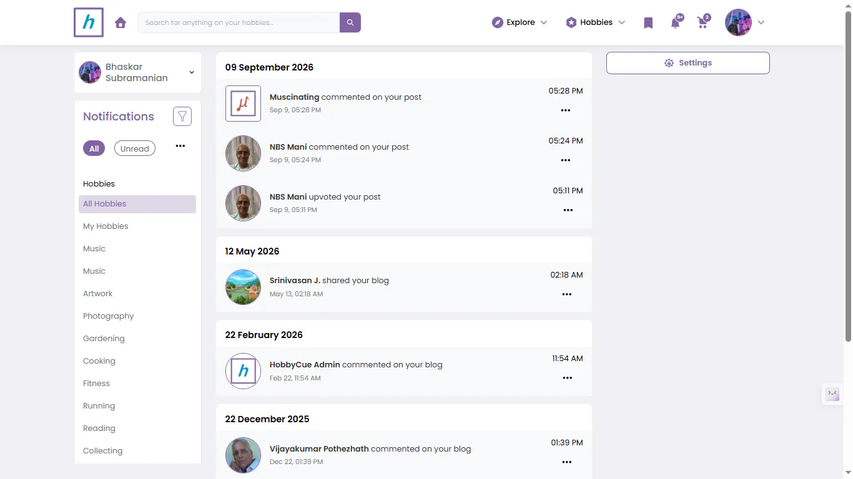The width and height of the screenshot is (853, 479).
Task: Open Srinivasan J. shared your blog
Action: tap(329, 281)
